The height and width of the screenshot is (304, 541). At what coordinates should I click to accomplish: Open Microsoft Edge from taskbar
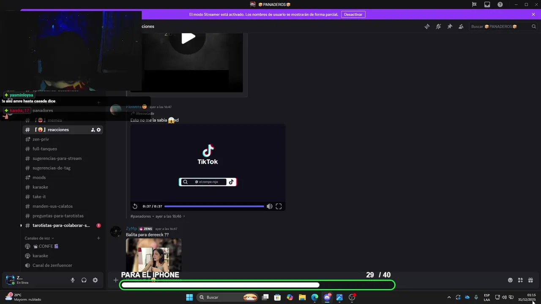[315, 297]
